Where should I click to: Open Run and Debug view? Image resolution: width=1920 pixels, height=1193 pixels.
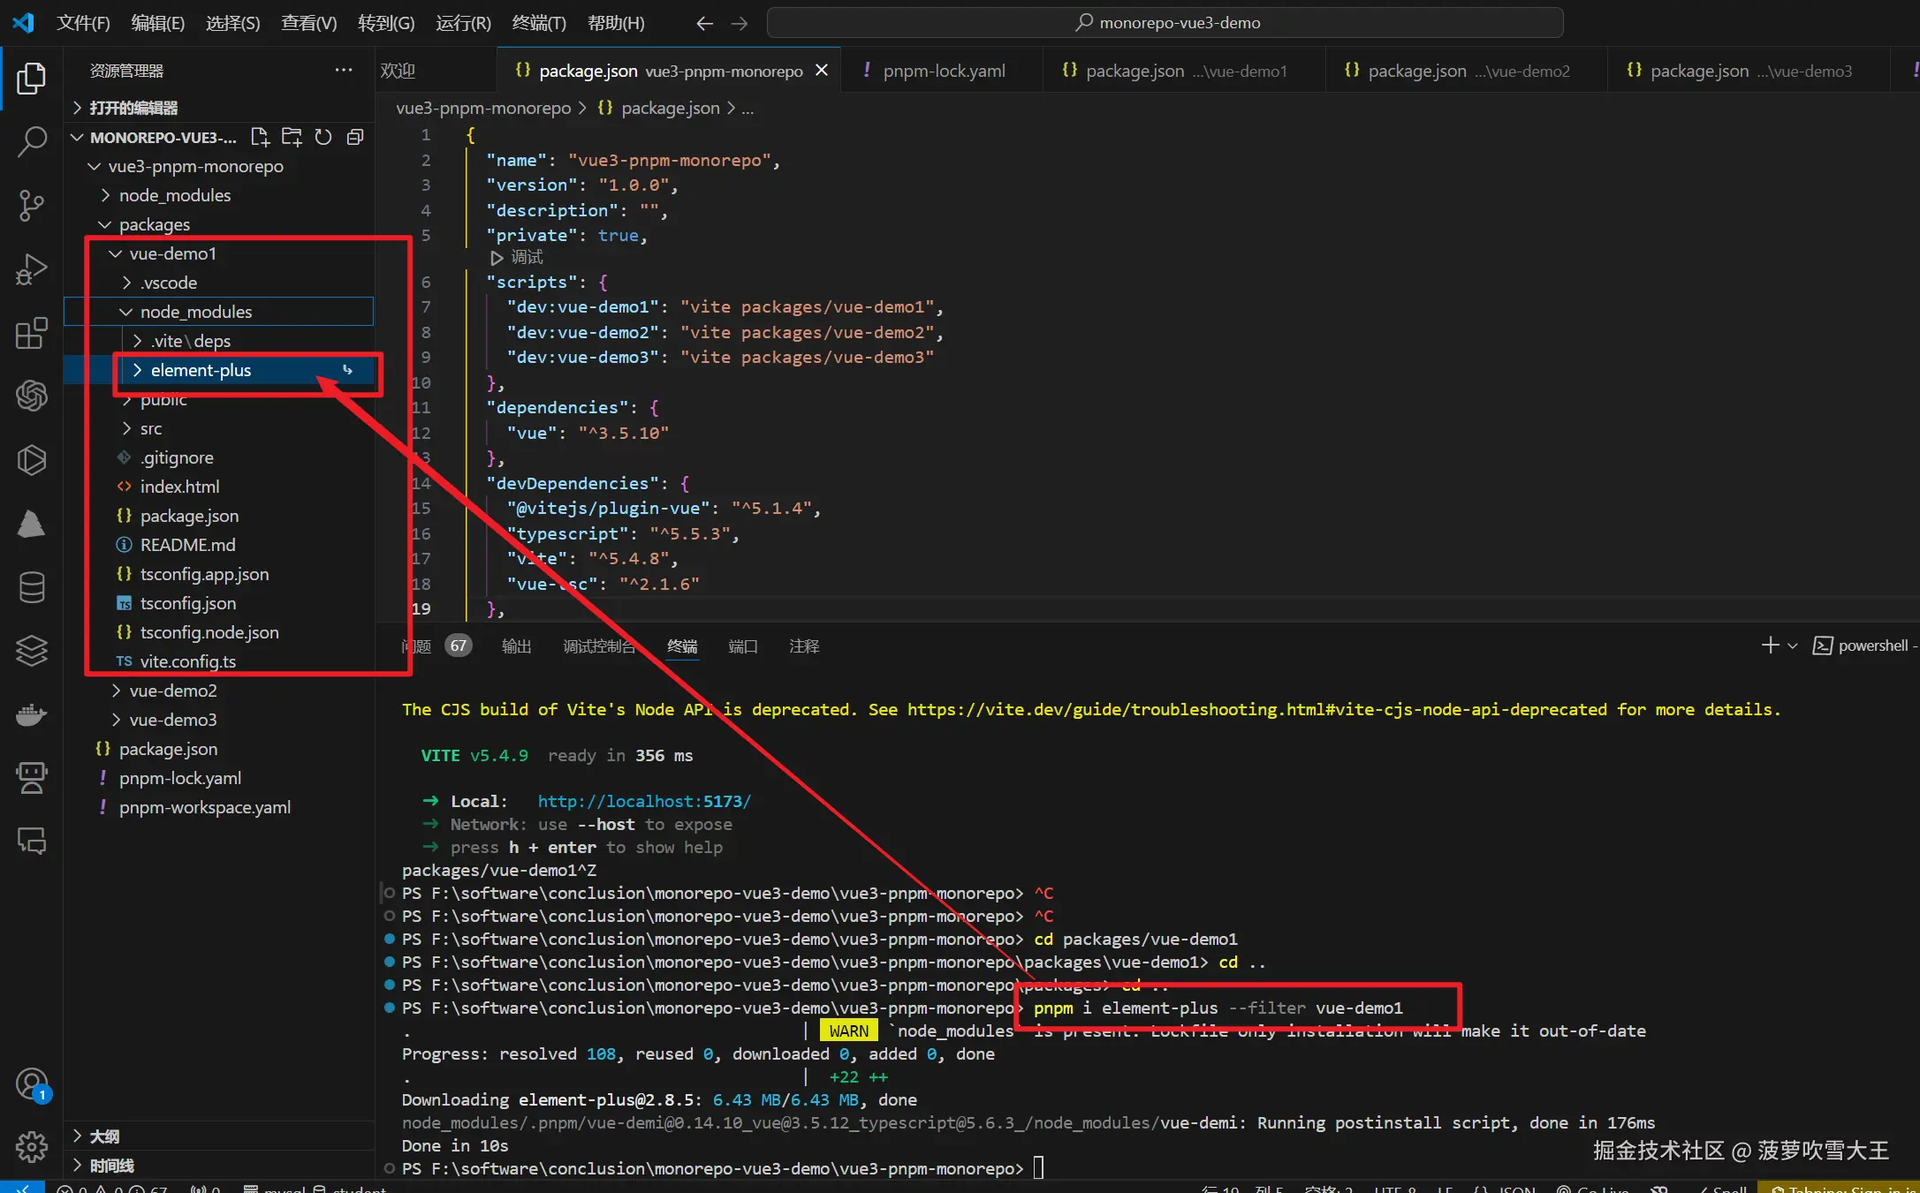coord(32,269)
